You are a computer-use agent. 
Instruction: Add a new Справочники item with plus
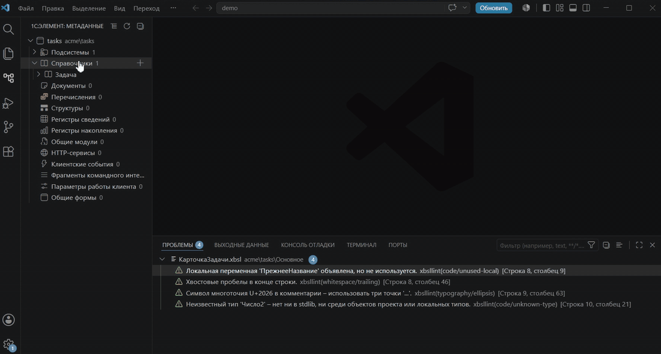141,63
